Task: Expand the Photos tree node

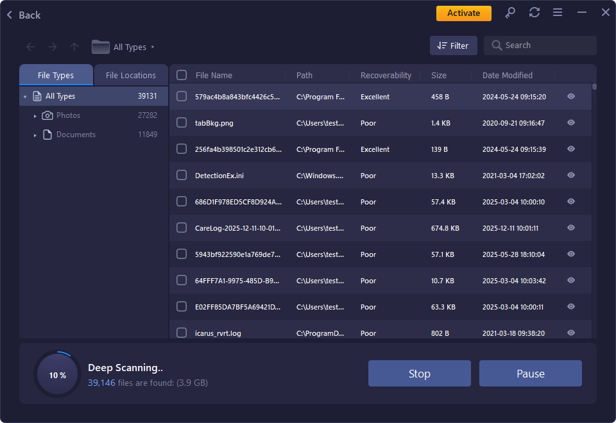Action: point(35,116)
